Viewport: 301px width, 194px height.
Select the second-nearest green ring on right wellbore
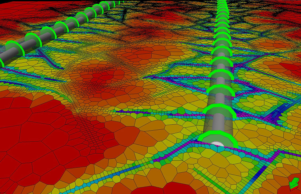(x=219, y=108)
